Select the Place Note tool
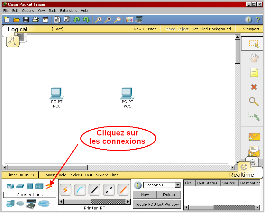The width and height of the screenshot is (265, 213). (x=254, y=72)
